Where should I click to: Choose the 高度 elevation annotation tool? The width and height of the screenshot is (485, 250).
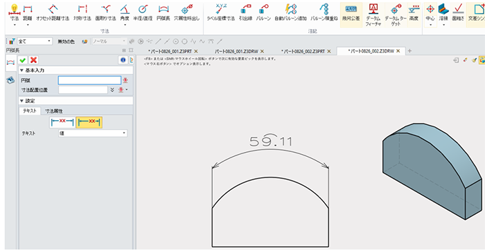(413, 12)
